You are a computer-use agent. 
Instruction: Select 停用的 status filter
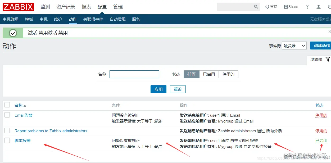click(x=228, y=74)
